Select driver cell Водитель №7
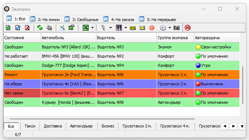 pos(126,93)
